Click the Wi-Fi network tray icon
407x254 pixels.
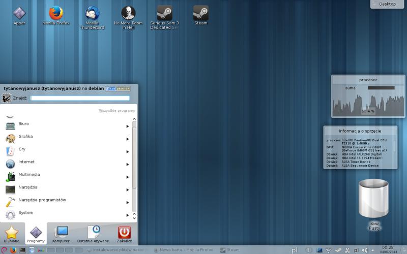pos(329,250)
